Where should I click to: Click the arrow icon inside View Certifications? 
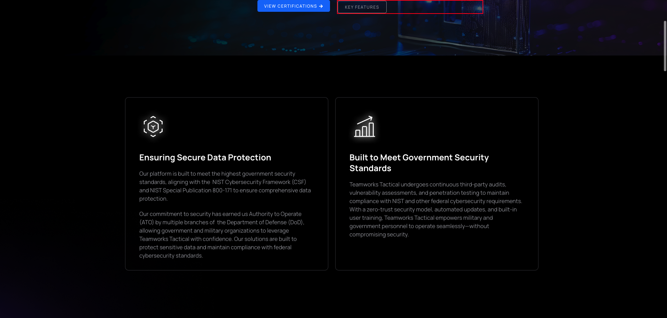(x=321, y=6)
